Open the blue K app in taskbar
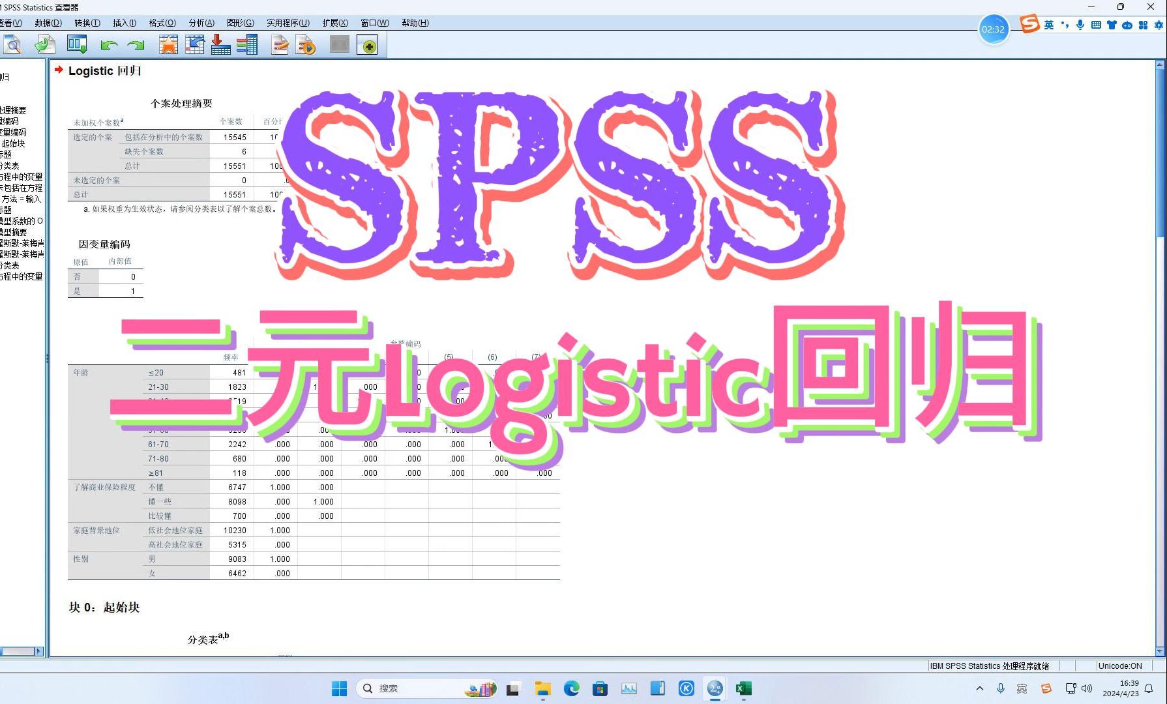Image resolution: width=1167 pixels, height=704 pixels. 687,688
